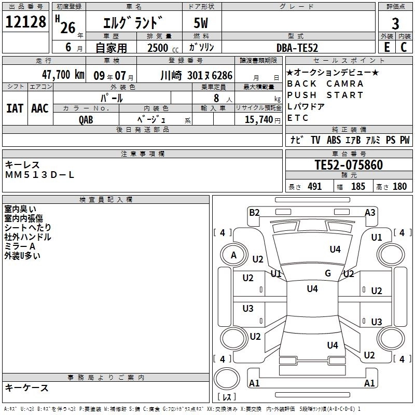Viewport: 415px width, 415px height.
Task: Select vehicle history 自家用
Action: click(111, 48)
